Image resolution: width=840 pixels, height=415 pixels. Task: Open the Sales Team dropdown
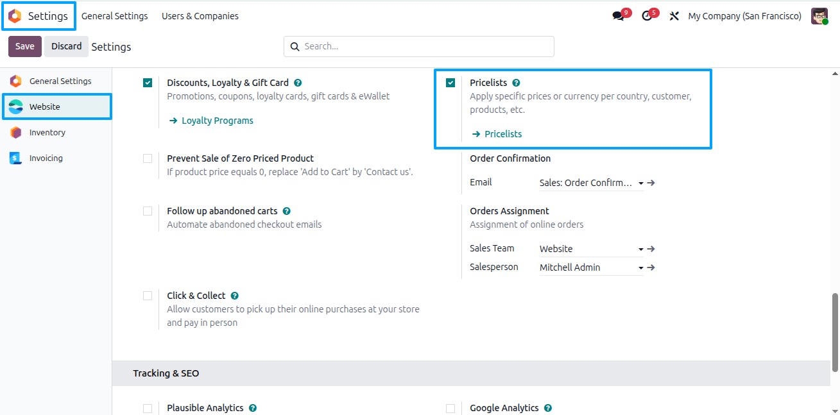(591, 249)
